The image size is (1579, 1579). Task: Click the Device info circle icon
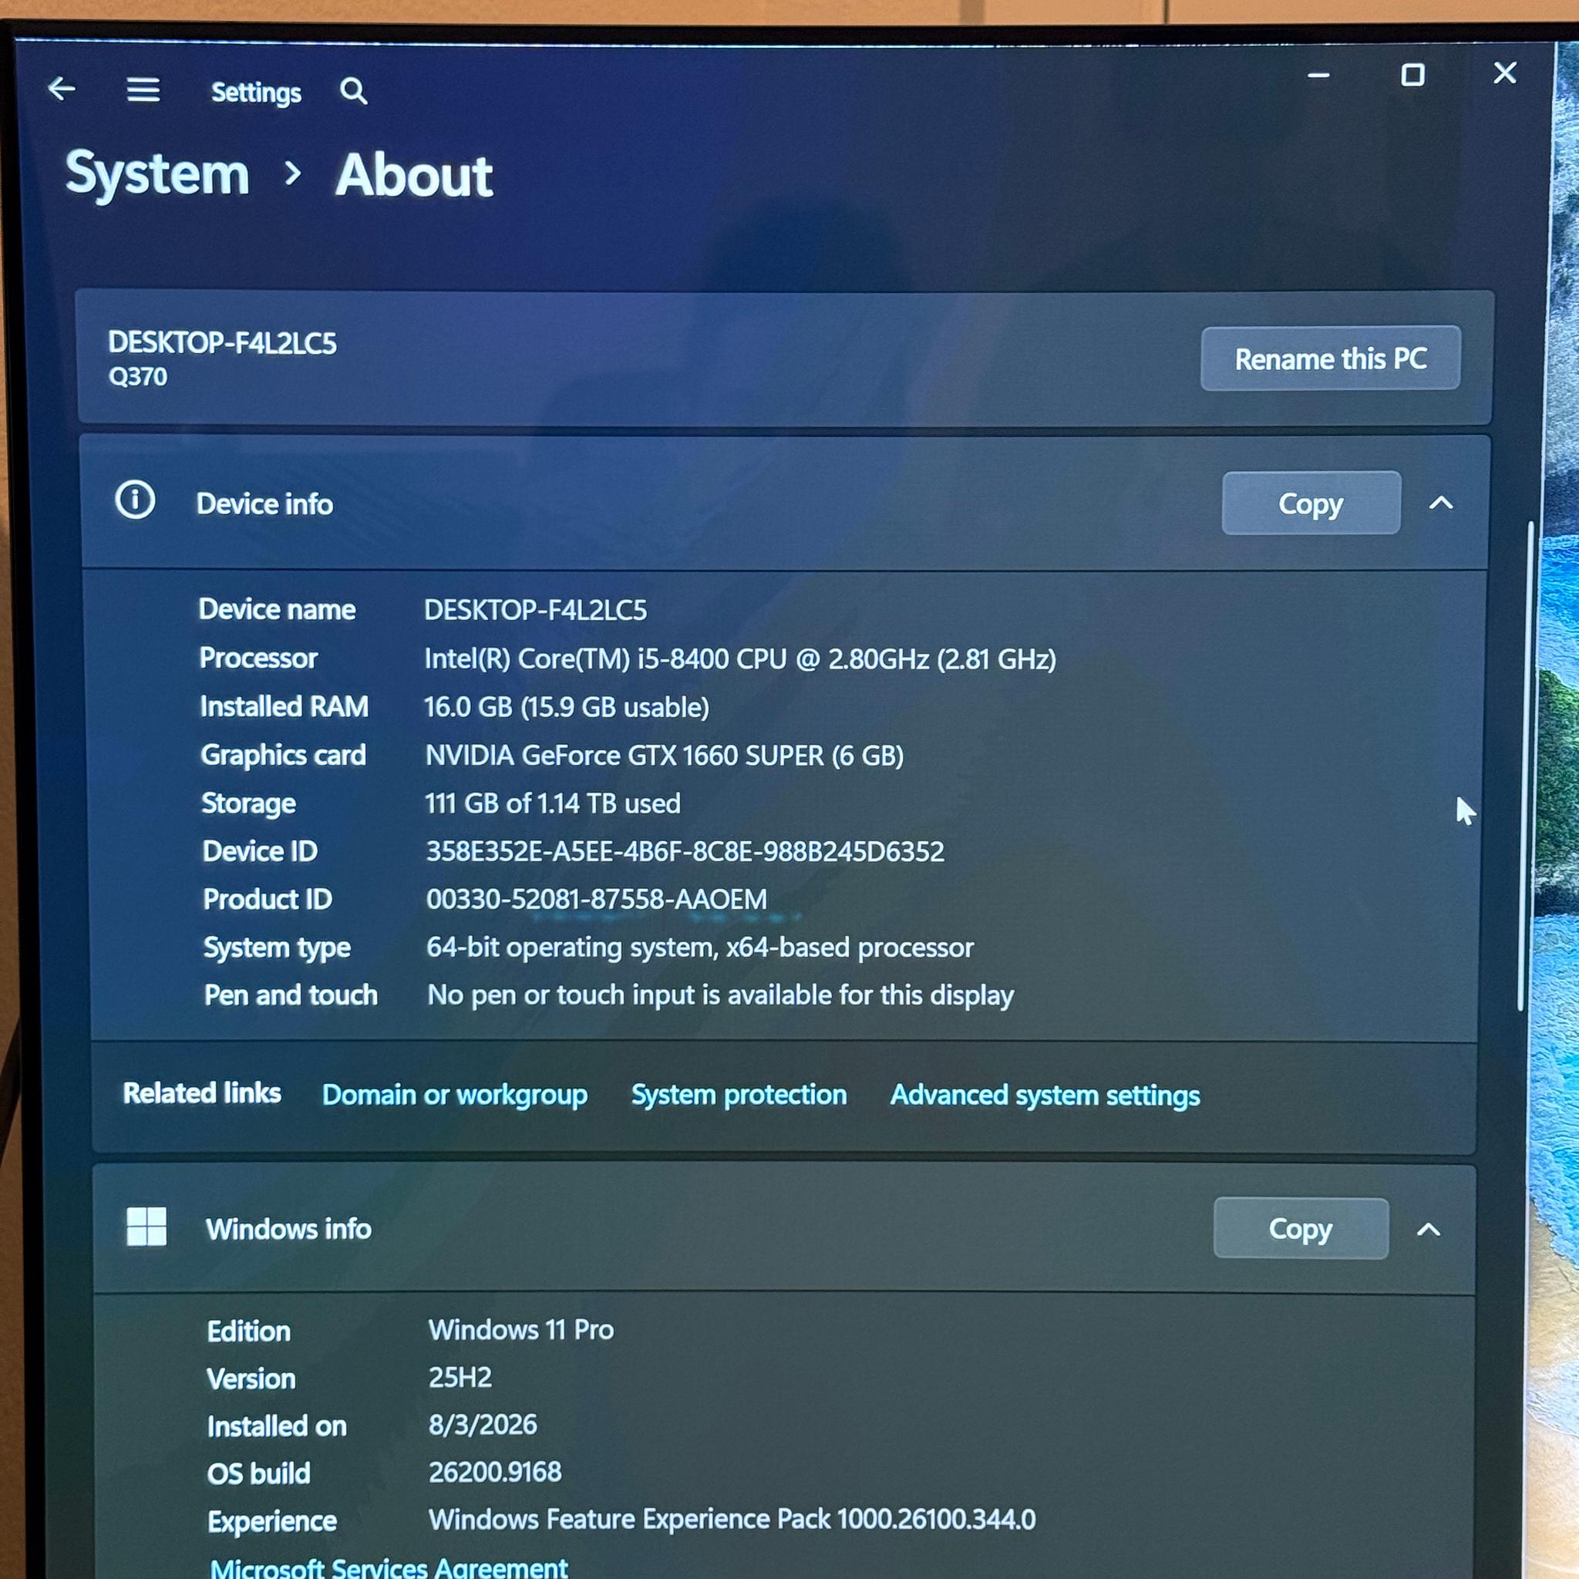point(135,500)
